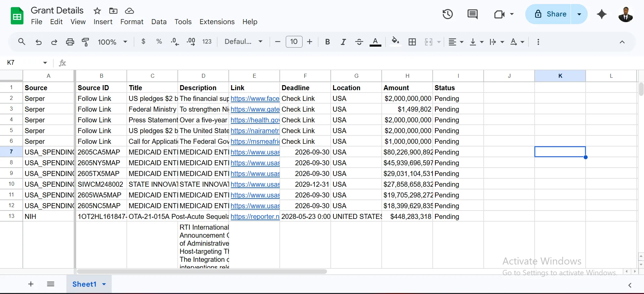Activate the paint format tool

pos(86,42)
